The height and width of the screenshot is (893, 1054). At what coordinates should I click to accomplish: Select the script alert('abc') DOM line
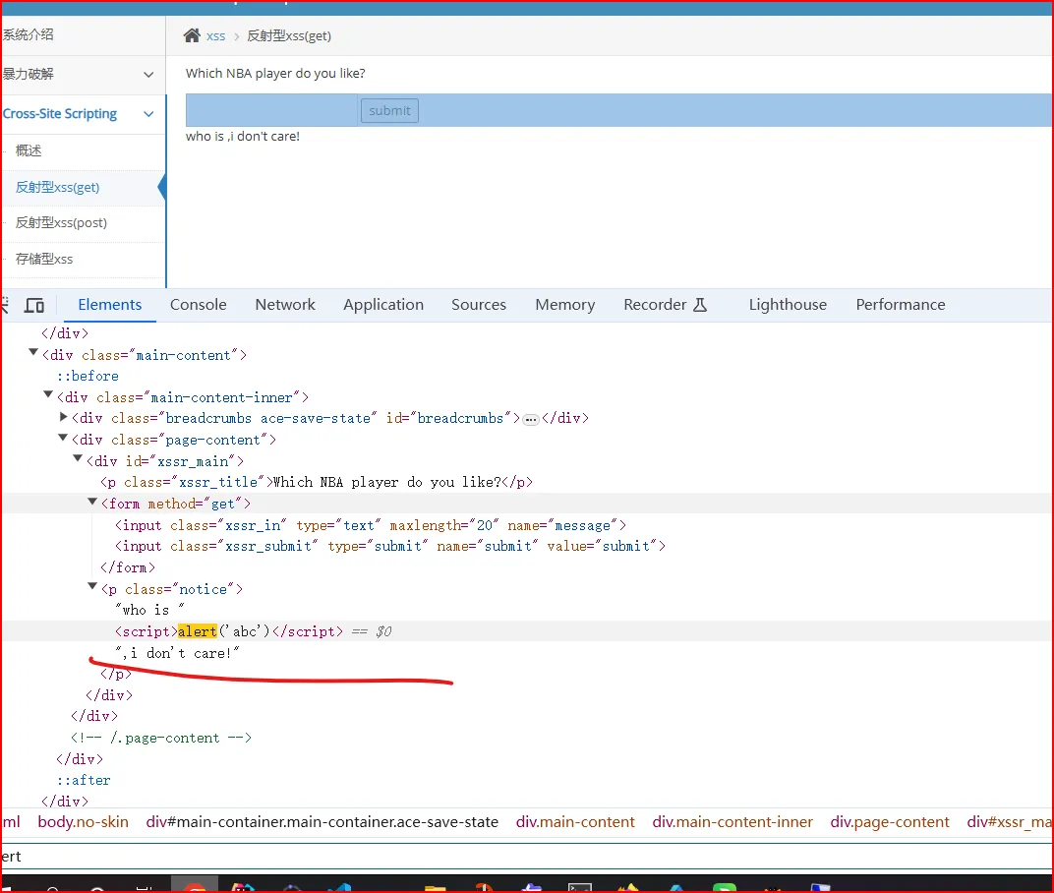click(x=228, y=631)
